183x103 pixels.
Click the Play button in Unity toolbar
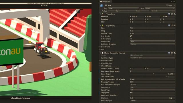(x=42, y=5)
